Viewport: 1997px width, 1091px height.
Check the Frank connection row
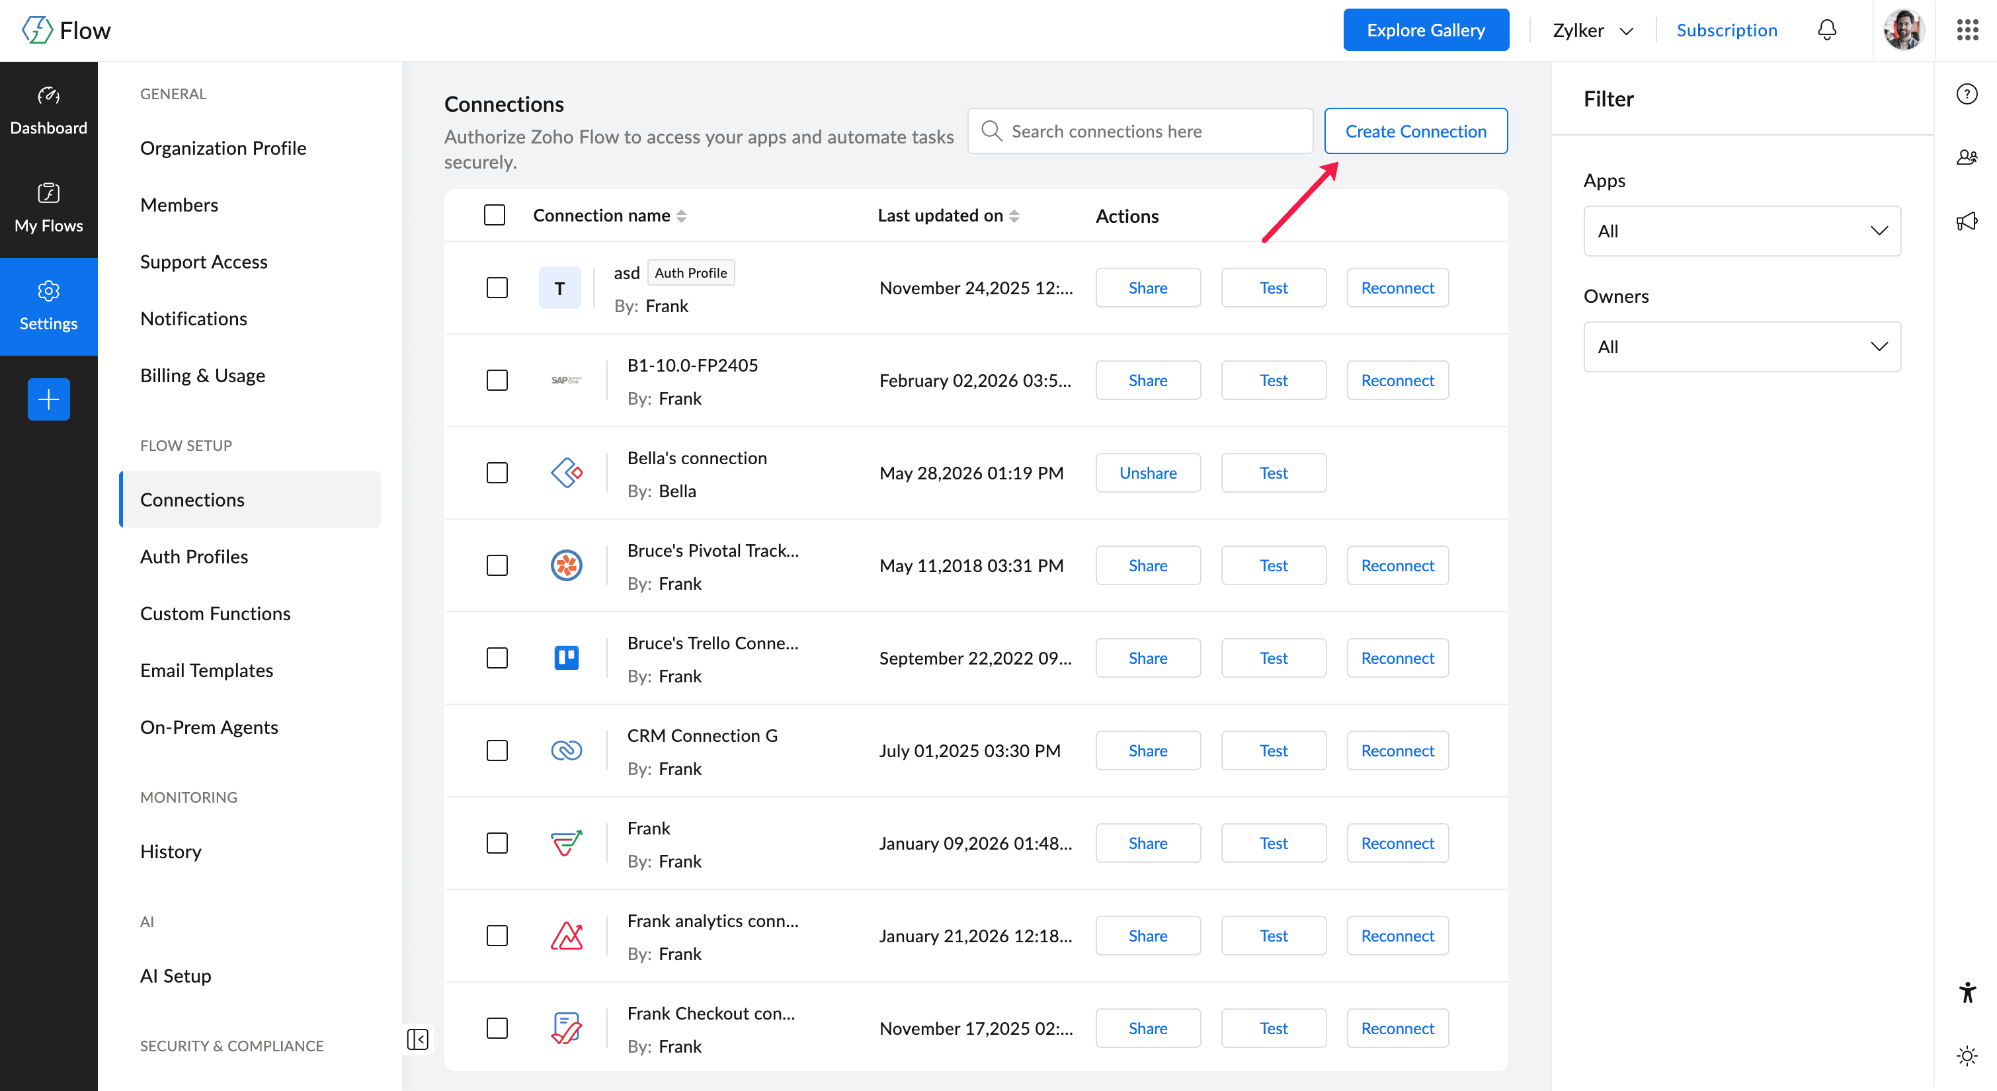497,843
